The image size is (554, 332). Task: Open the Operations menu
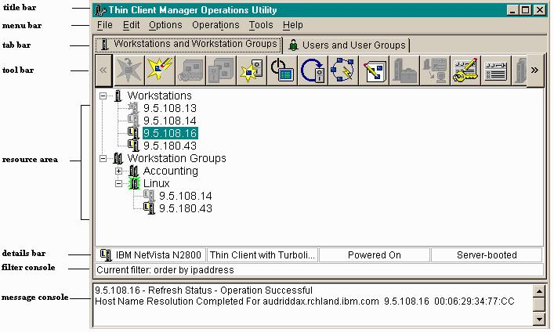coord(215,25)
